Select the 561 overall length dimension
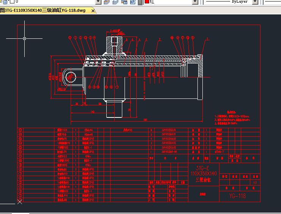Image resolution: width=281 pixels, height=214 pixels. pos(145,120)
